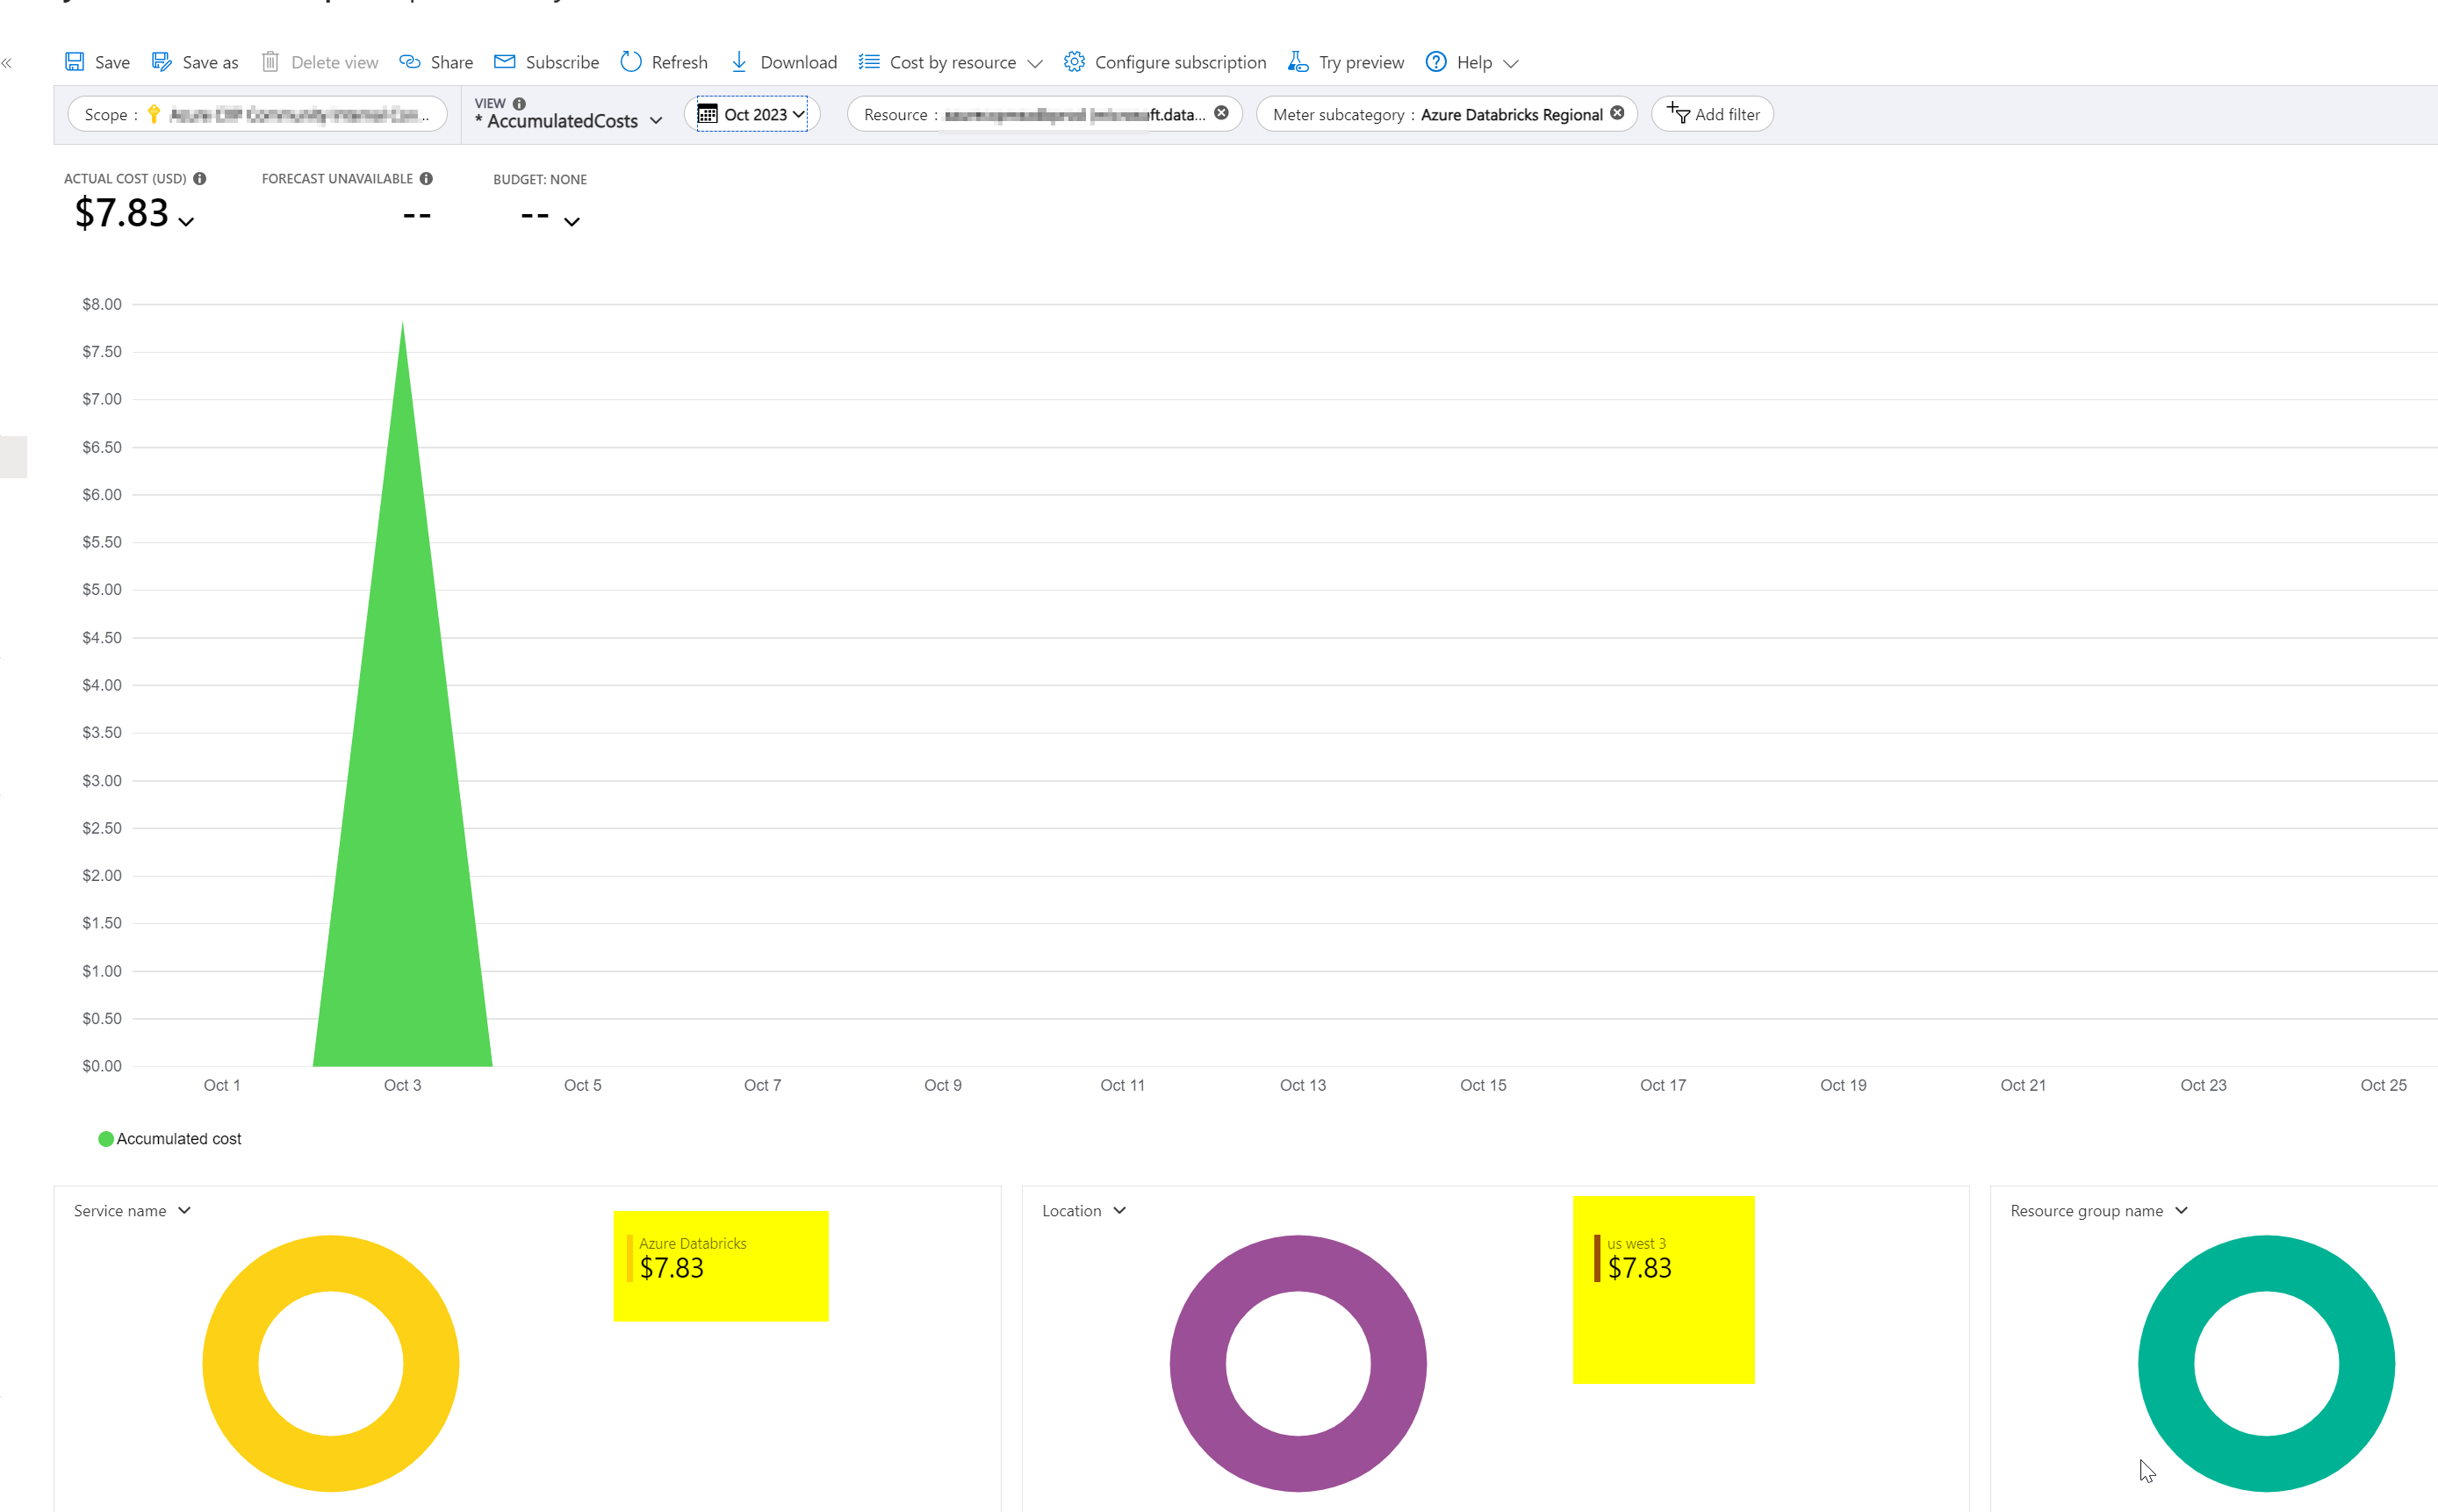The width and height of the screenshot is (2438, 1512).
Task: Click the ACTUAL COST (USD) label
Action: click(125, 179)
